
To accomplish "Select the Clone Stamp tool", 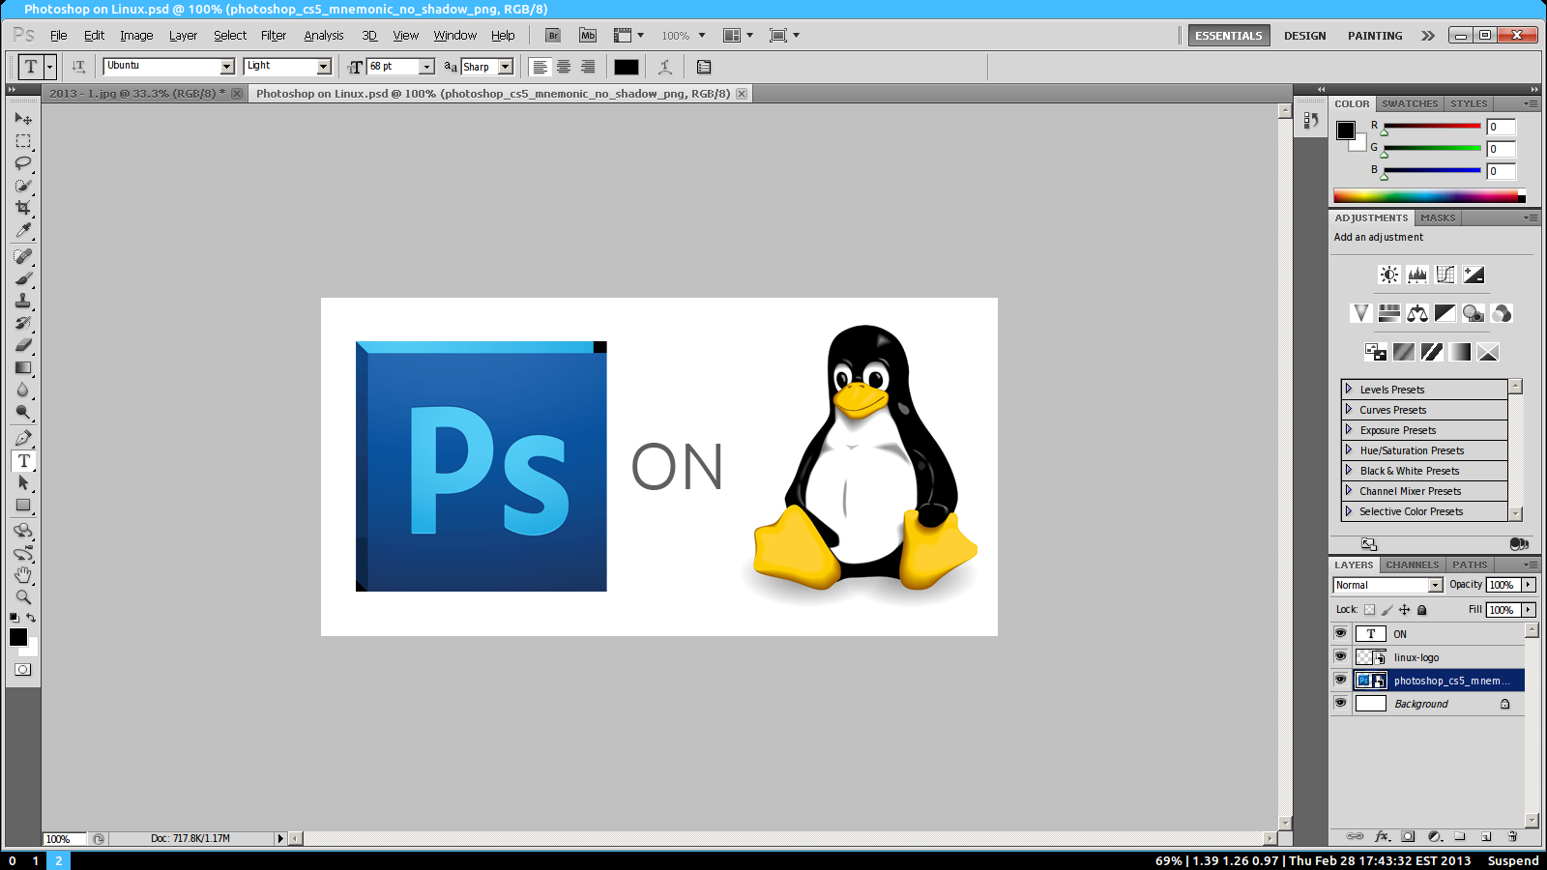I will tap(23, 301).
